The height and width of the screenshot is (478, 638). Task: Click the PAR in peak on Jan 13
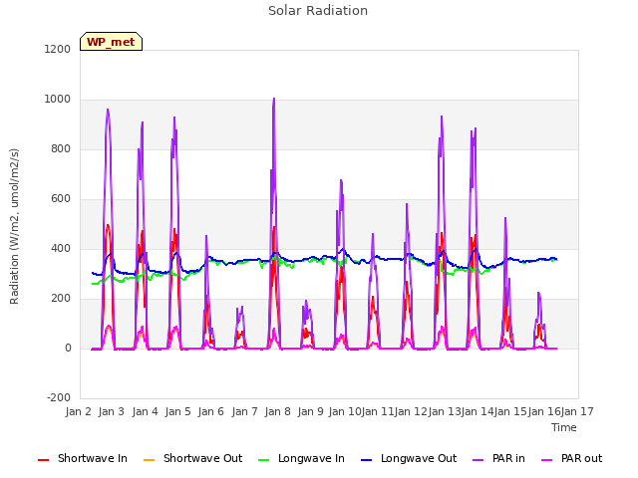[x=442, y=117]
